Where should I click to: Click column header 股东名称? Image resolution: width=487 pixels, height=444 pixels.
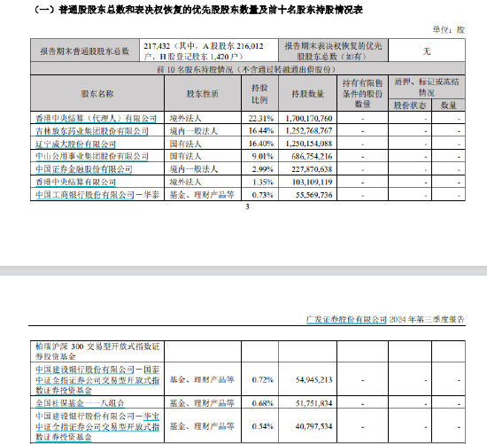[x=97, y=94]
